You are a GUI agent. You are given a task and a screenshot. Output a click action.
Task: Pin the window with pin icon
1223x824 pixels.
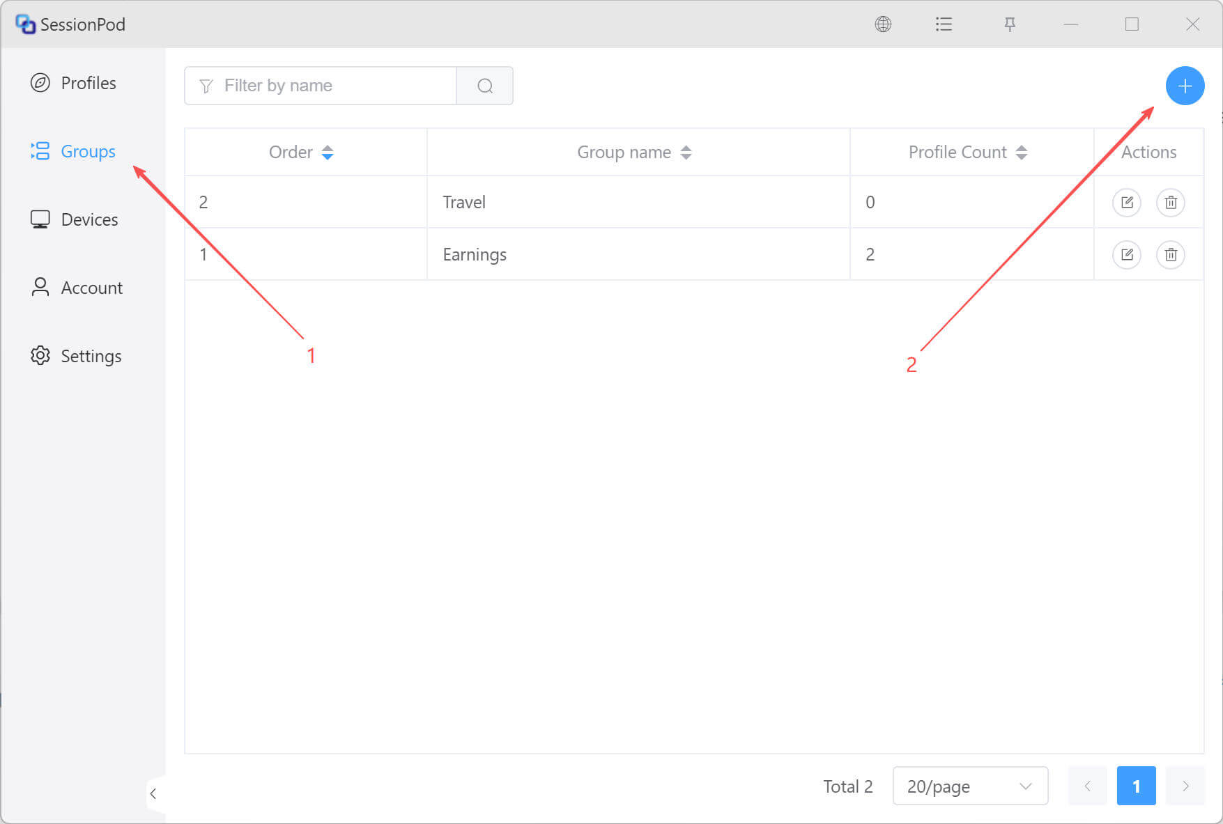[x=1010, y=24]
